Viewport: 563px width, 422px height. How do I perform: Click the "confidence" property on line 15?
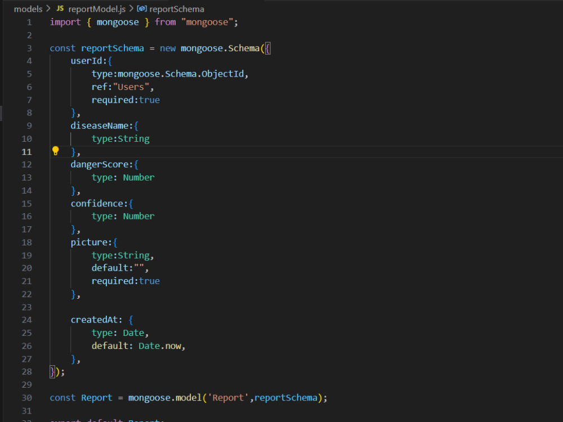pos(97,204)
